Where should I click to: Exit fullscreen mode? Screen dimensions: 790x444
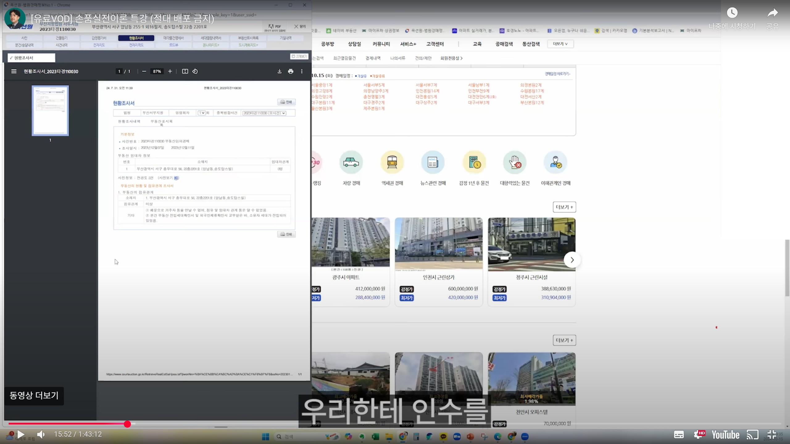pyautogui.click(x=771, y=434)
